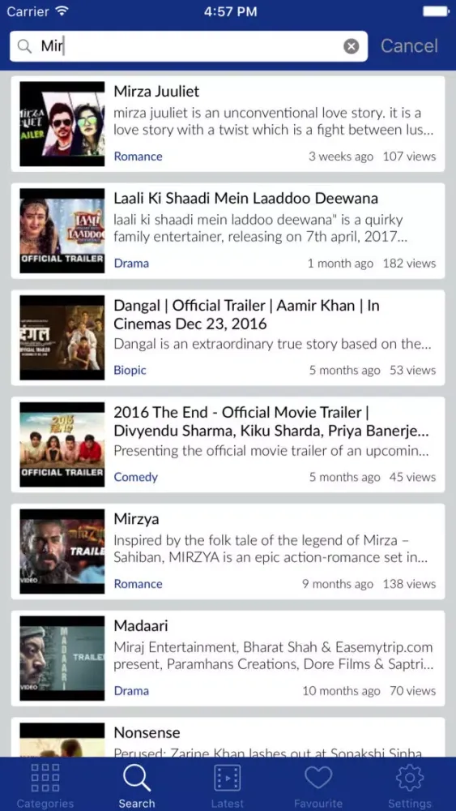Click the 4:57 PM clock
This screenshot has height=811, width=456.
pos(230,12)
